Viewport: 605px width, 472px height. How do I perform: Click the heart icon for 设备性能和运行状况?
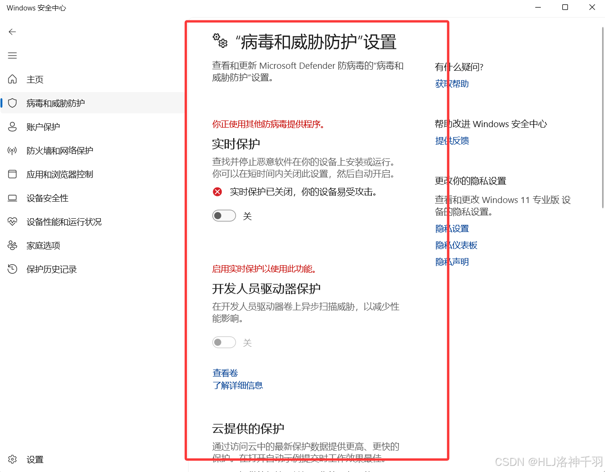(12, 222)
